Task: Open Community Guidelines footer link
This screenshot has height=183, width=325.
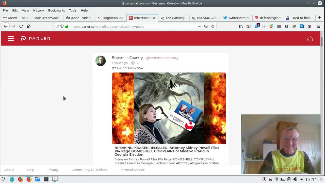Action: click(89, 170)
